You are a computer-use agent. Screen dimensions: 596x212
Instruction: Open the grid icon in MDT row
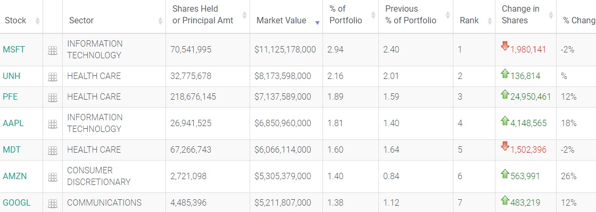click(52, 150)
